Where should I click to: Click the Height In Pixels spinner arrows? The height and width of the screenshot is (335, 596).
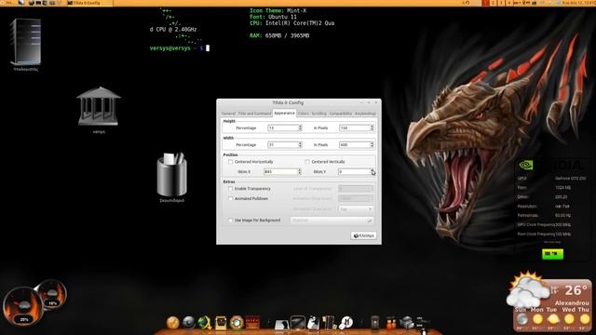point(372,128)
